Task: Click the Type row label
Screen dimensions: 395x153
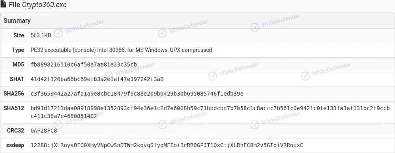Action: (18, 50)
